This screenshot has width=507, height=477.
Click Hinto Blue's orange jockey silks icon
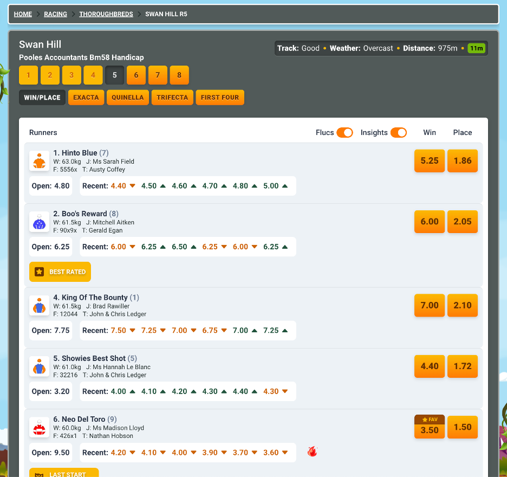click(x=39, y=160)
